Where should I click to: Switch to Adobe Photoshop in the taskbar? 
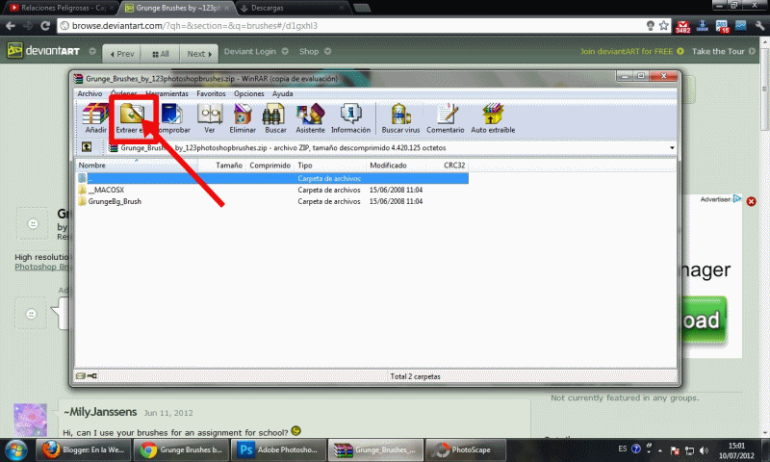(278, 449)
